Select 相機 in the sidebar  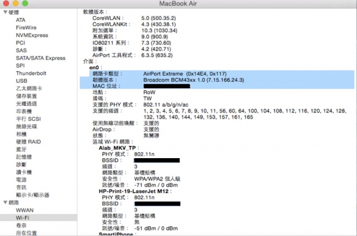21,134
